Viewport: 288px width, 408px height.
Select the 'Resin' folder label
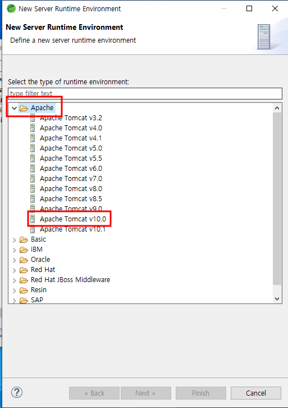coord(39,290)
